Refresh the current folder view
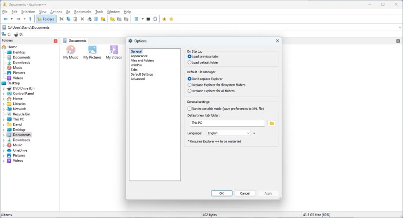 tap(155, 19)
